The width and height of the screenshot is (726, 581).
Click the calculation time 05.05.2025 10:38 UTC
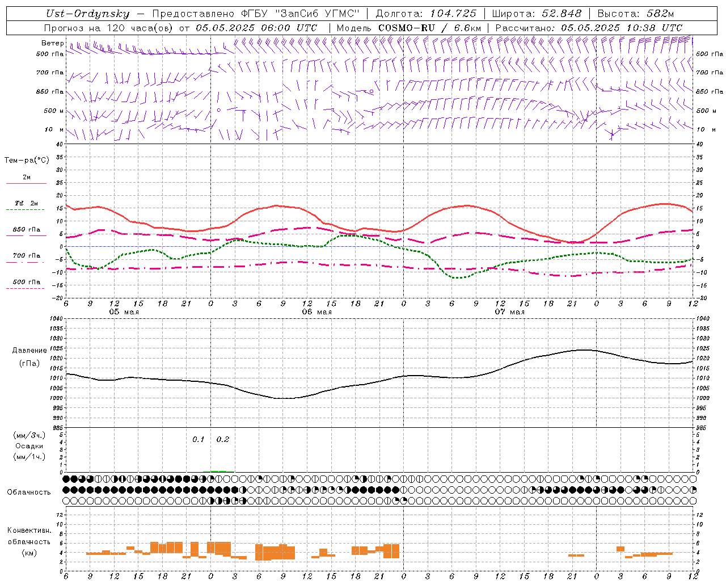(x=622, y=28)
